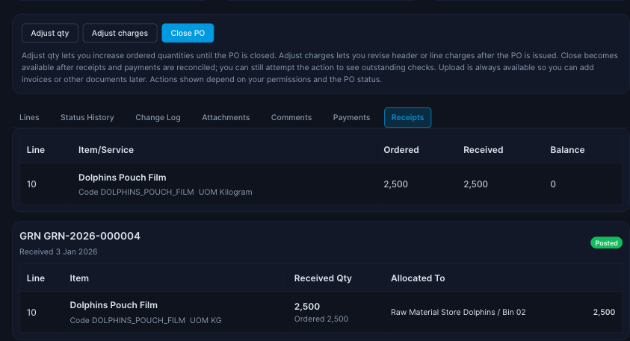Click the Allocated To column header
630x341 pixels.
pos(418,278)
